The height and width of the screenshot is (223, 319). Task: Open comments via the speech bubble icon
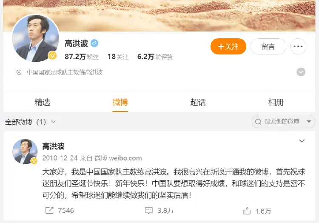[x=149, y=210]
